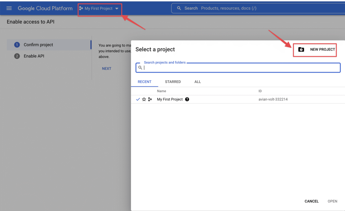Open the hamburger navigation menu

point(9,8)
